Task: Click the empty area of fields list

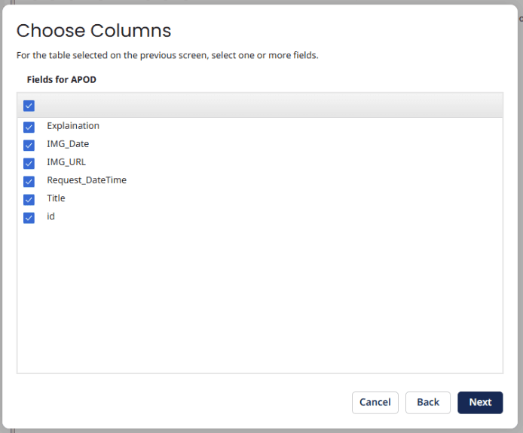Action: pyautogui.click(x=259, y=302)
